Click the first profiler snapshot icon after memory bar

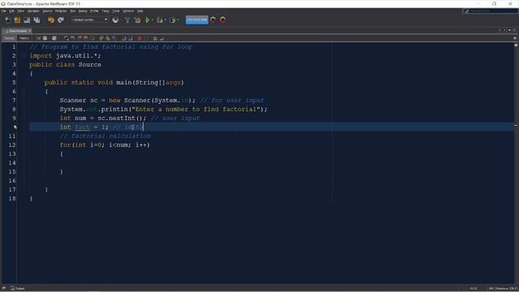tap(213, 19)
